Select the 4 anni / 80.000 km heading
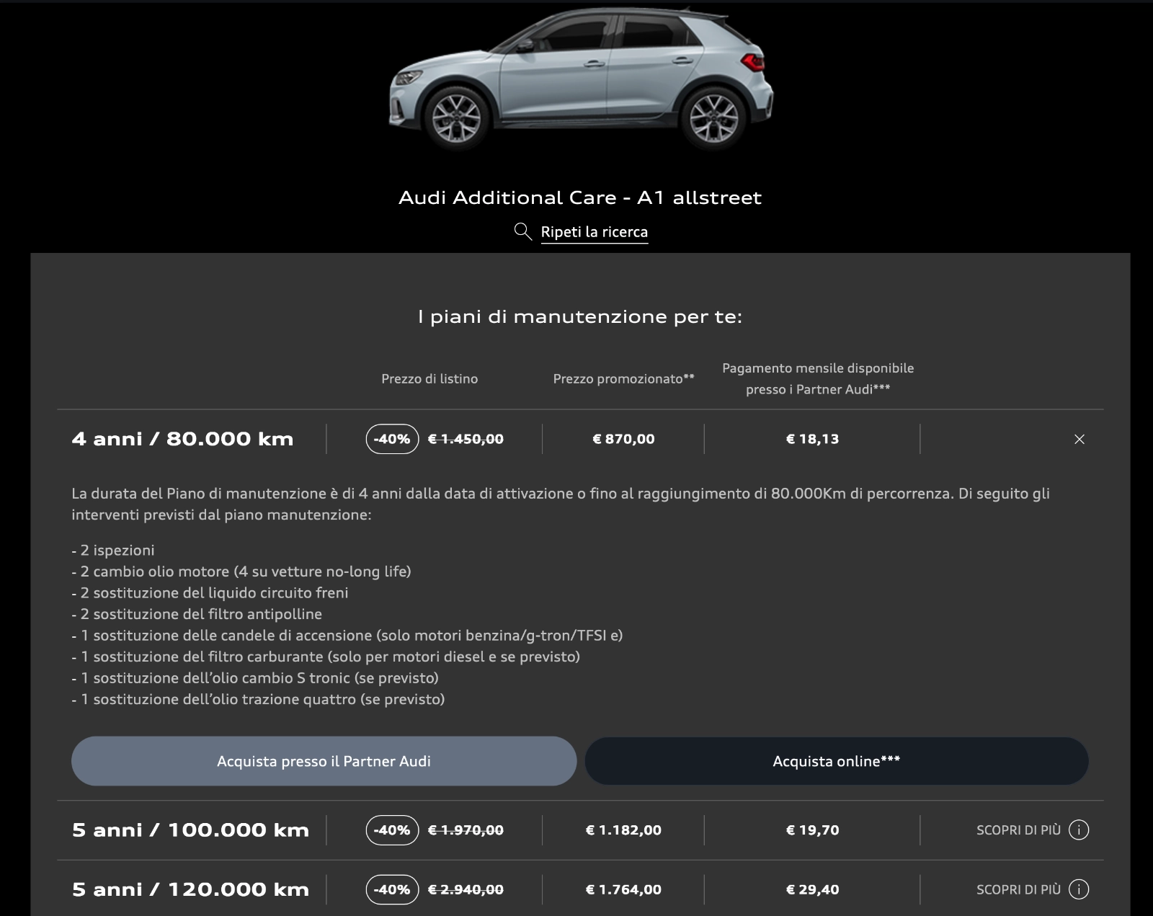Viewport: 1153px width, 916px height. pyautogui.click(x=182, y=439)
